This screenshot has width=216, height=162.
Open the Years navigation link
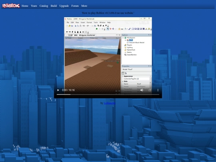34,6
